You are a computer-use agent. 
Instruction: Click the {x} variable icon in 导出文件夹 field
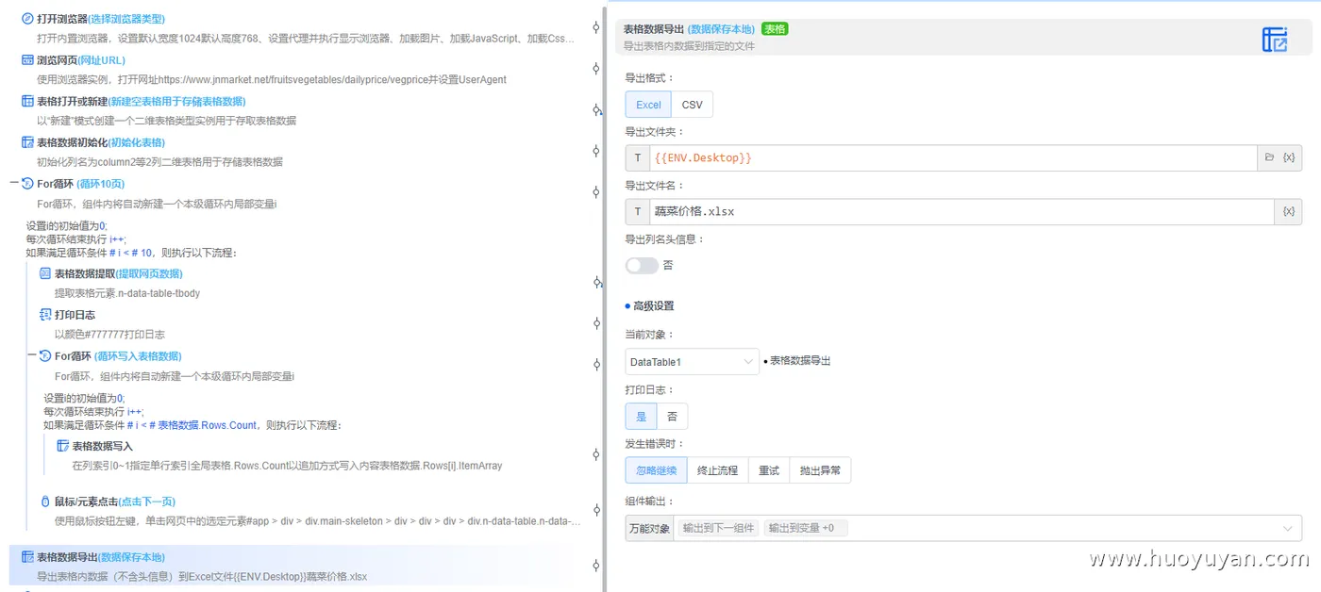1289,157
